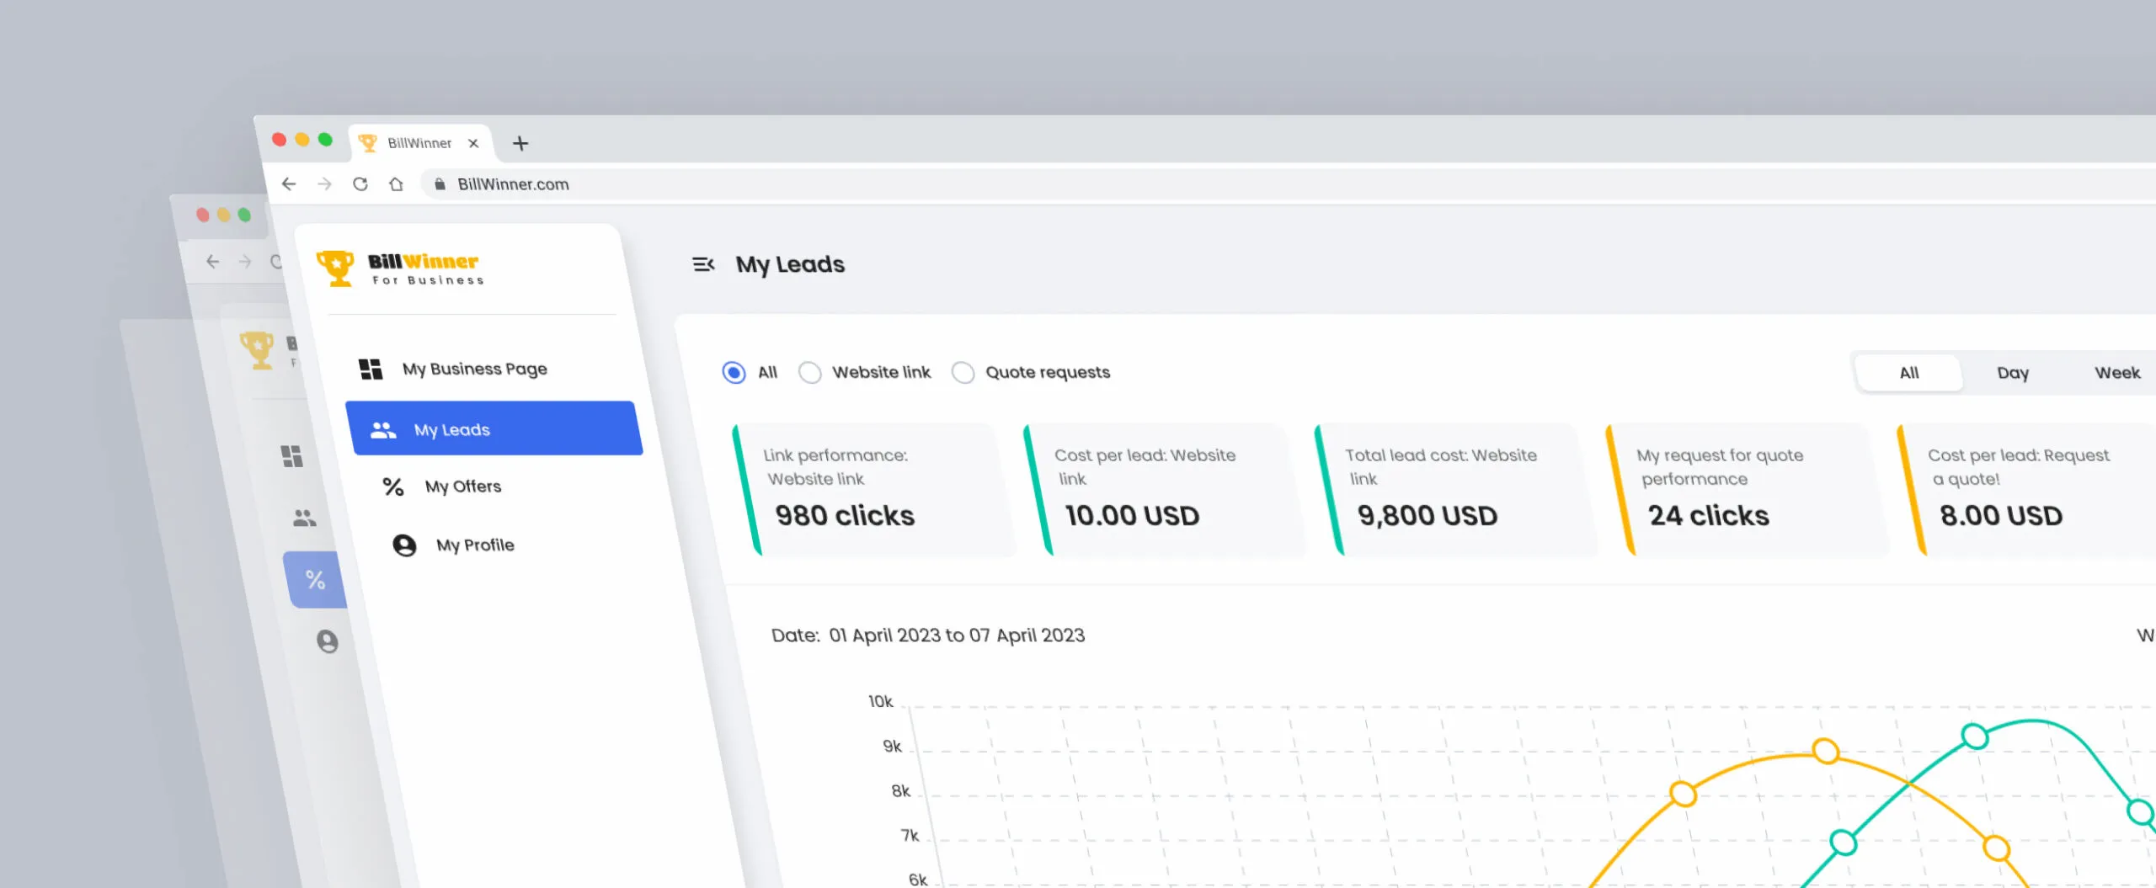The image size is (2156, 888).
Task: Reload the BillWinner page
Action: tap(360, 183)
